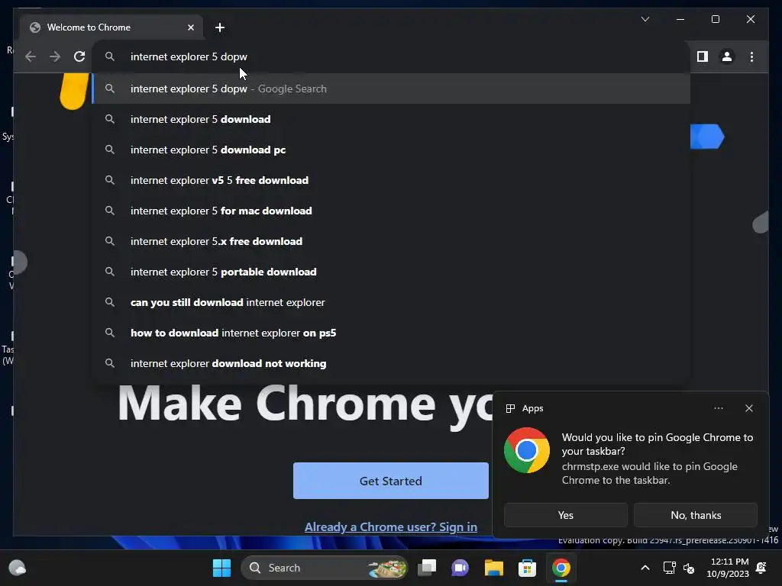Image resolution: width=782 pixels, height=586 pixels.
Task: Open the Chat app on taskbar
Action: click(460, 568)
